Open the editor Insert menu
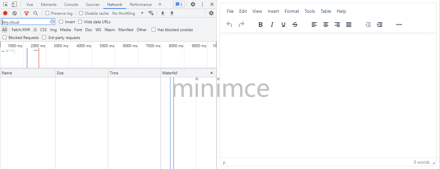Viewport: 440px width, 169px height. coord(273,11)
